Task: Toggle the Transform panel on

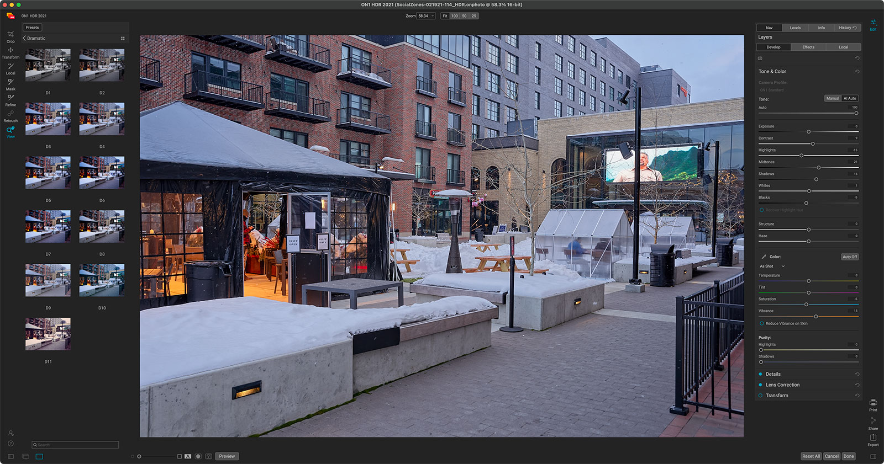Action: pyautogui.click(x=760, y=396)
